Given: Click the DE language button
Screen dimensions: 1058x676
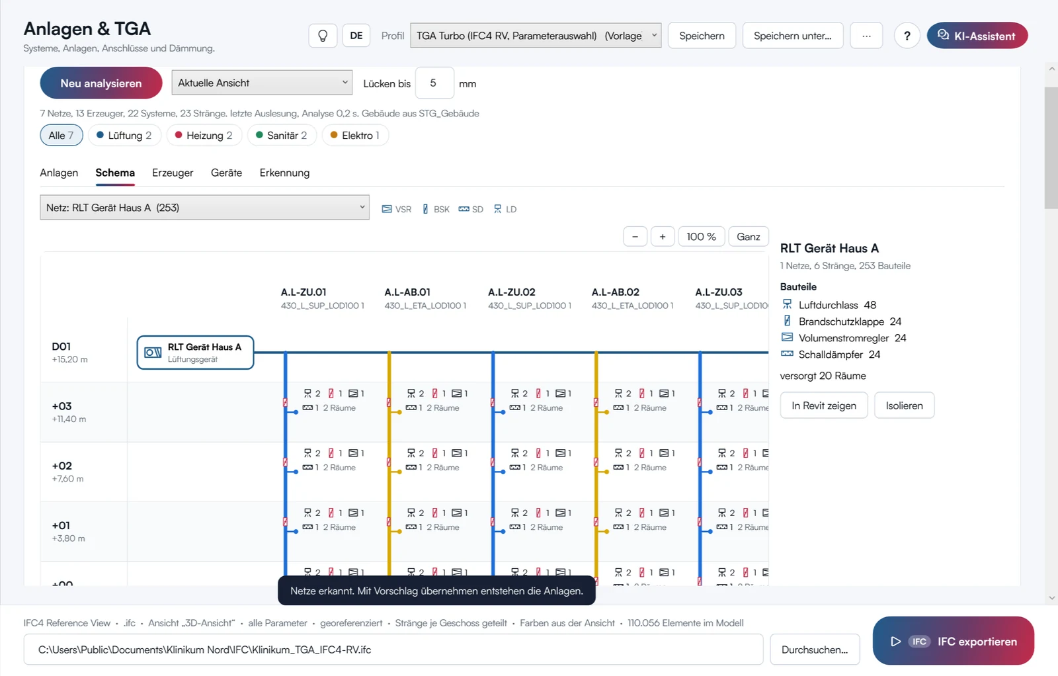Looking at the screenshot, I should (x=356, y=36).
